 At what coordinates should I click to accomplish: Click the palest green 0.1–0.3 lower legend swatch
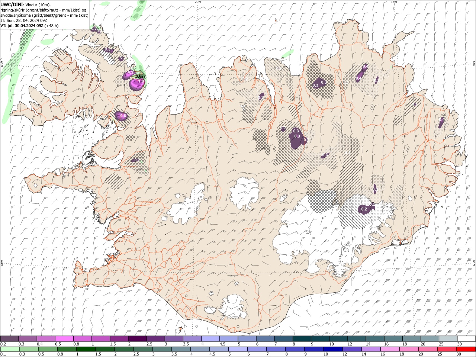(x=10, y=349)
